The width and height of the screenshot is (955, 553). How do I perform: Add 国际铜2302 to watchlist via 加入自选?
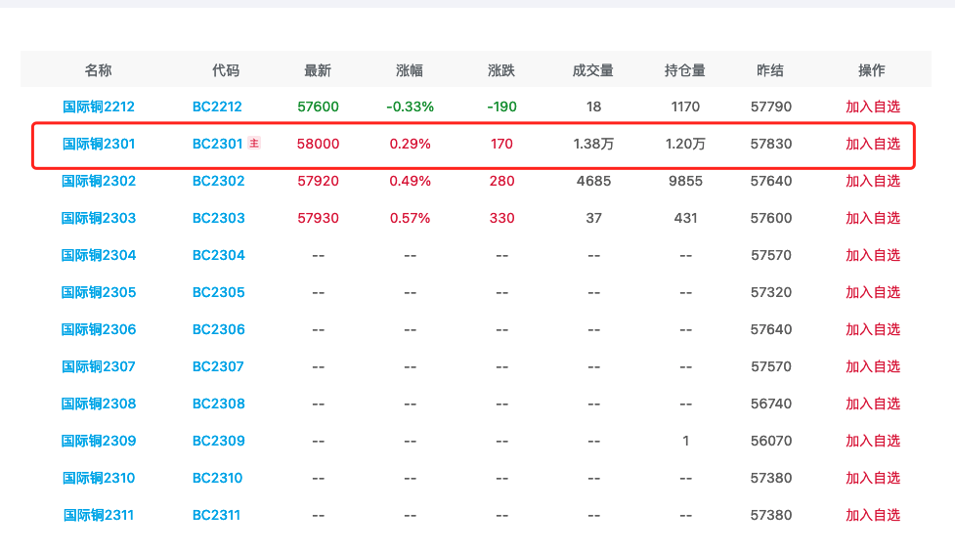pos(873,181)
